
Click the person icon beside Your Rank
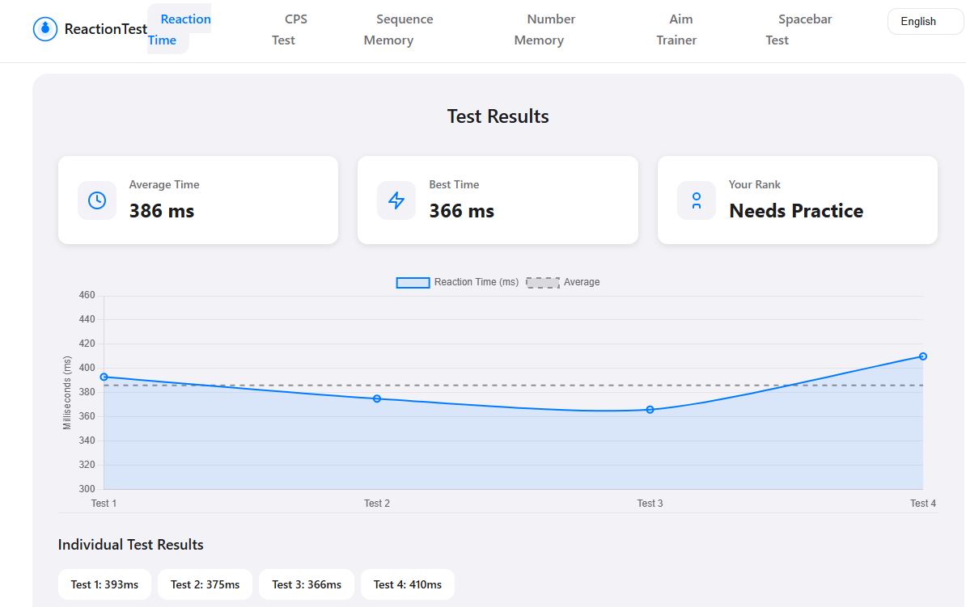[697, 200]
